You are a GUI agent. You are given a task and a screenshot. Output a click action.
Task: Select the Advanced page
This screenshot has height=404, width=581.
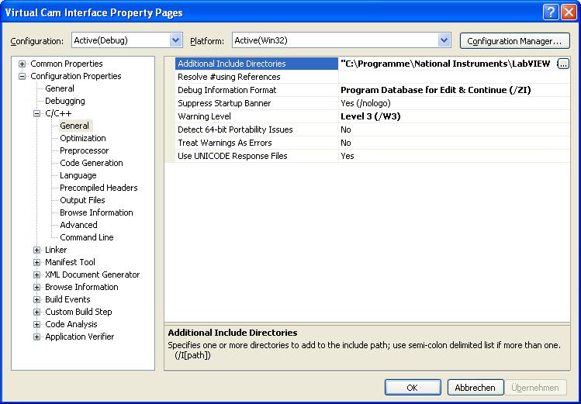coord(78,225)
